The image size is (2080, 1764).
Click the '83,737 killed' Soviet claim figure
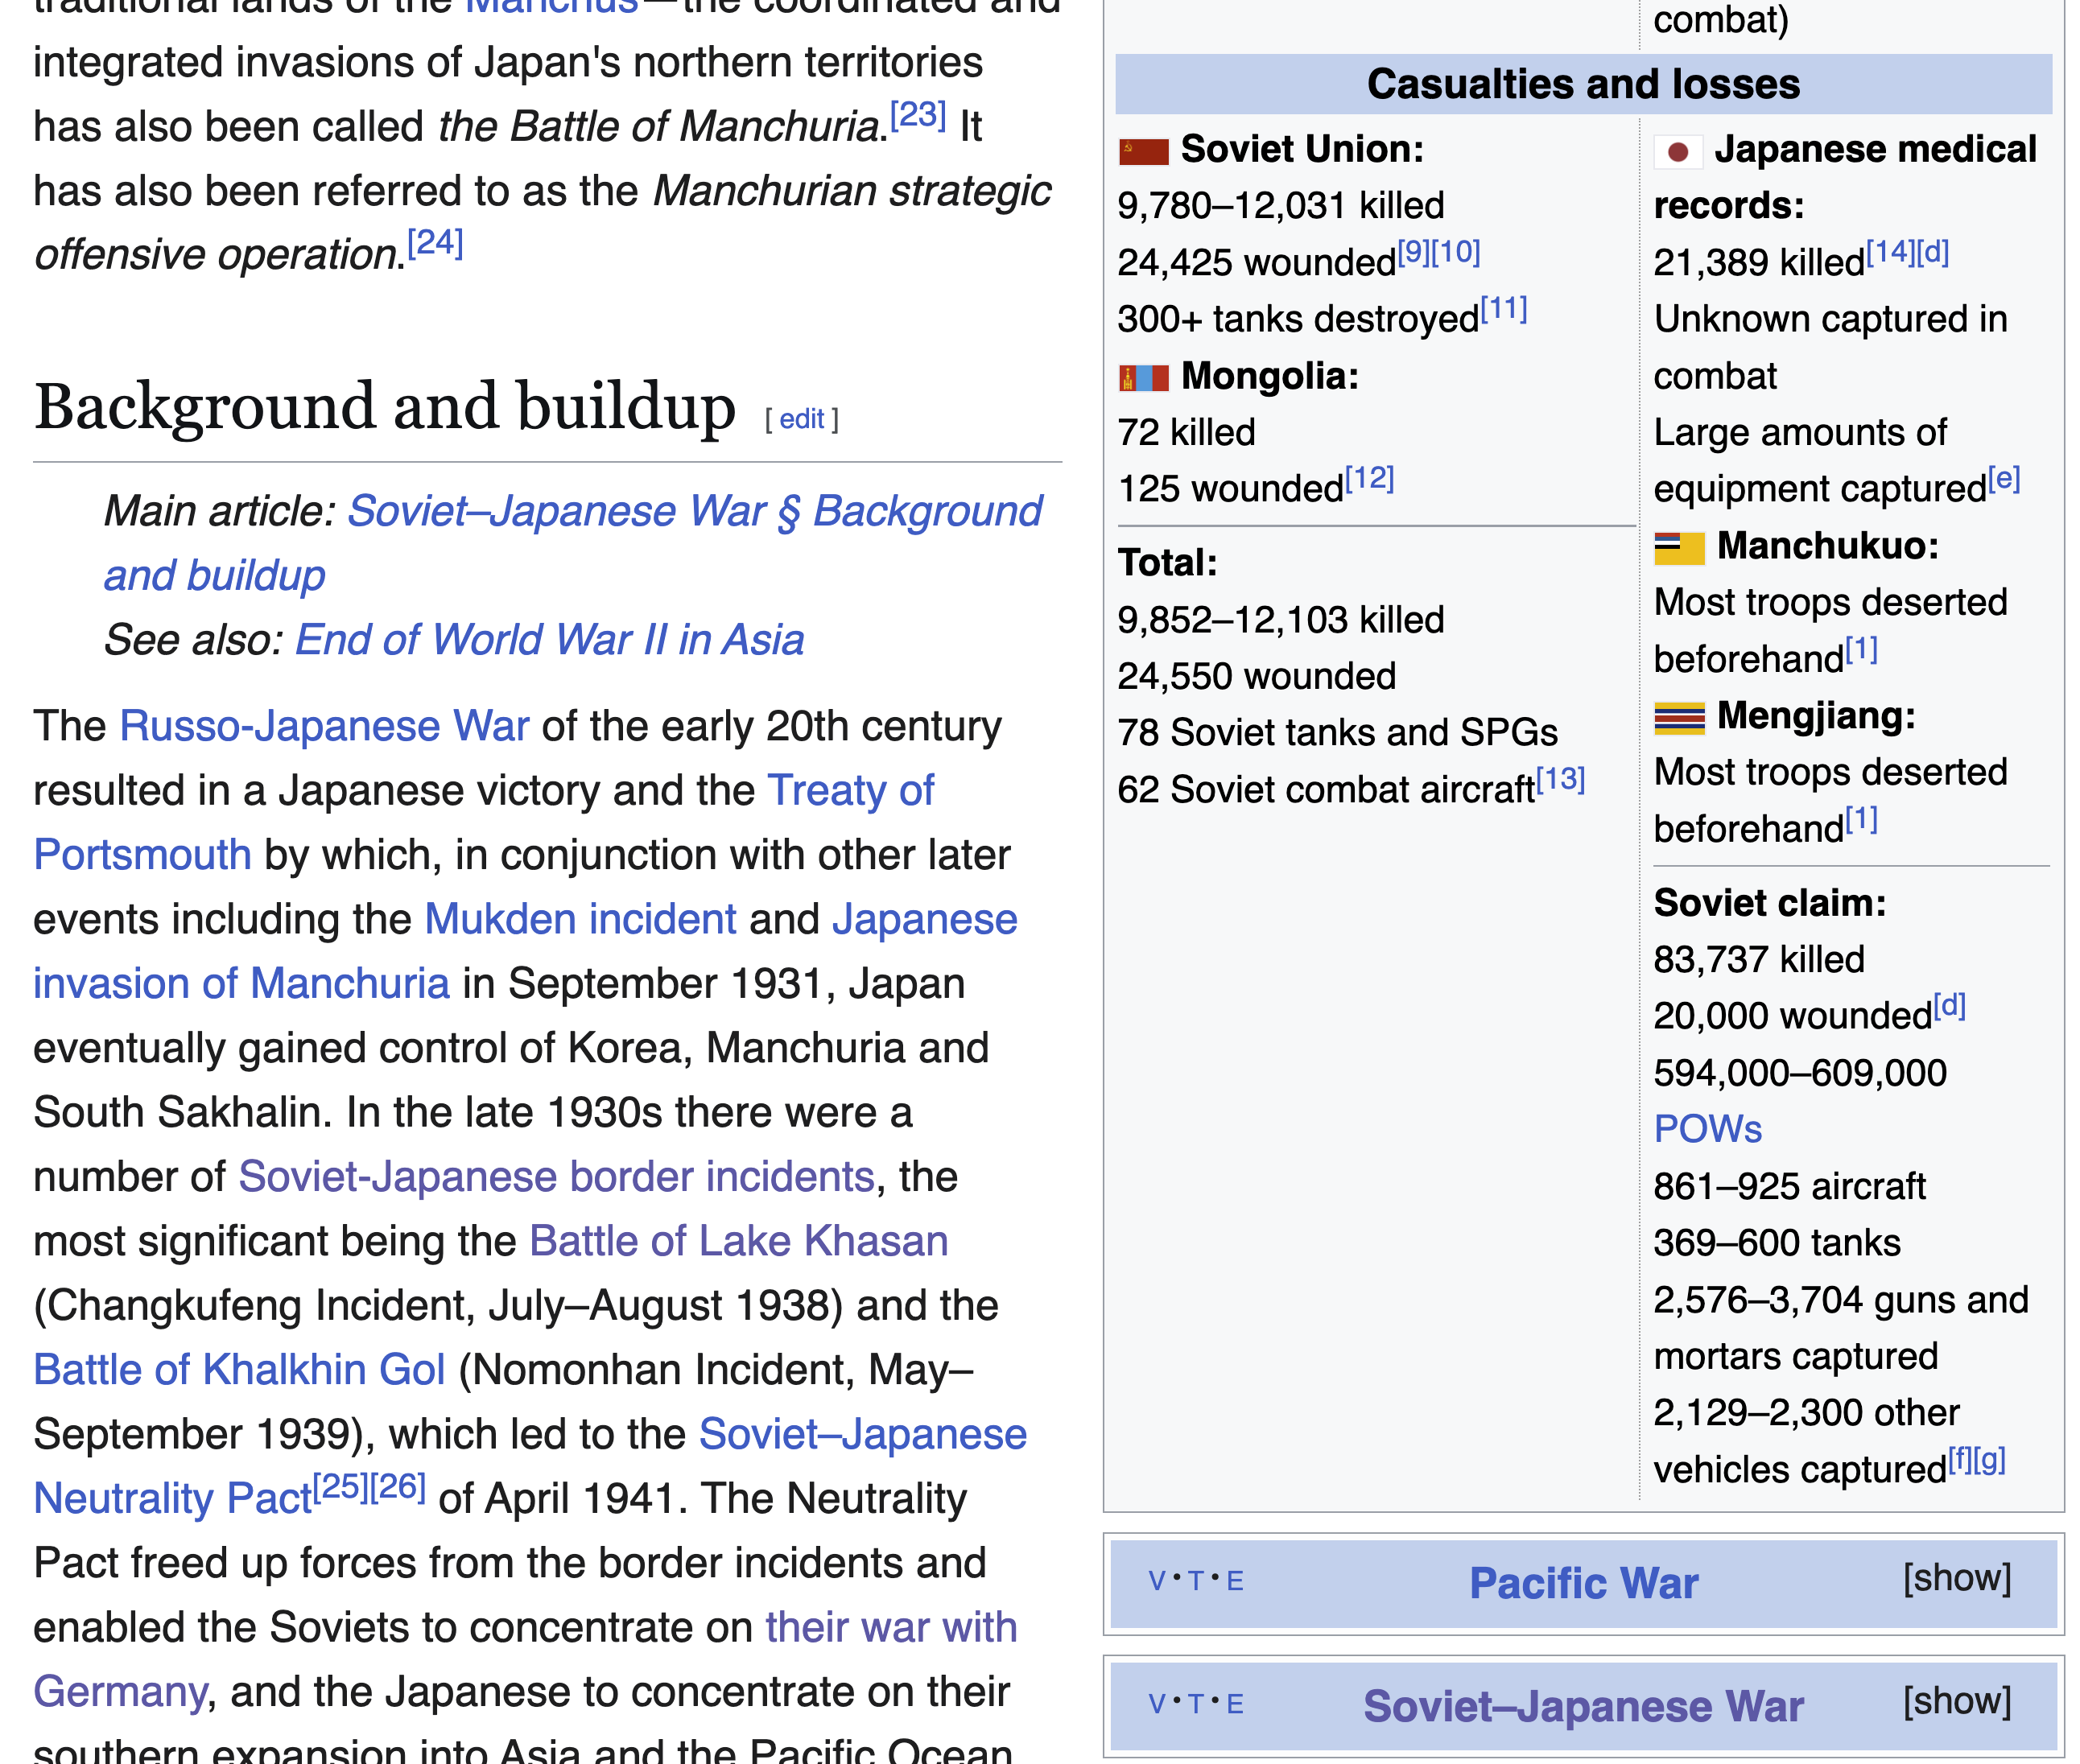[1759, 960]
